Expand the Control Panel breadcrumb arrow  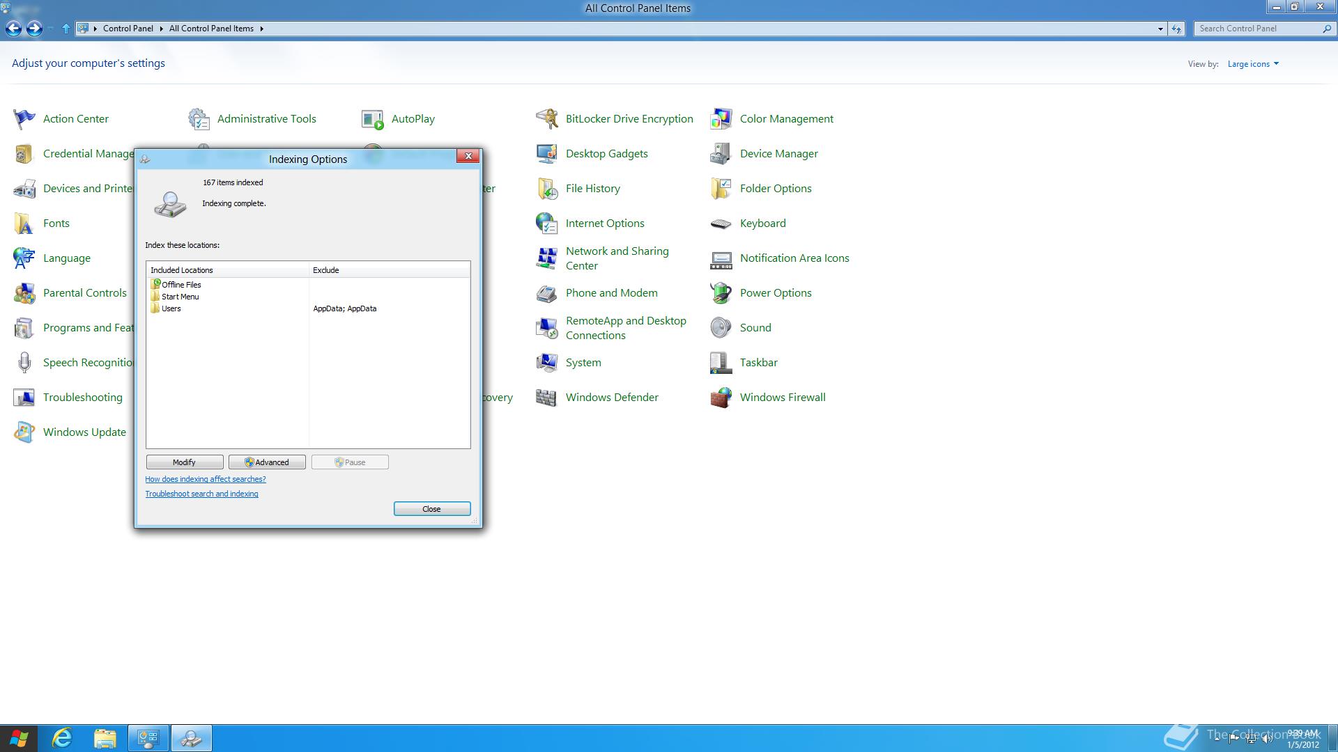click(161, 29)
